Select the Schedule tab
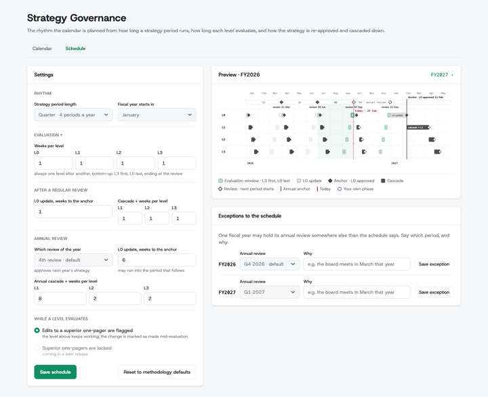 coord(75,49)
